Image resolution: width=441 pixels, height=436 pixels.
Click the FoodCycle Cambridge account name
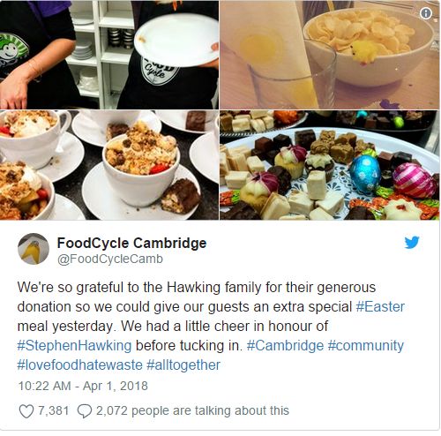(131, 243)
